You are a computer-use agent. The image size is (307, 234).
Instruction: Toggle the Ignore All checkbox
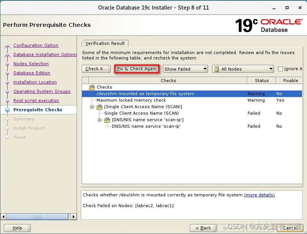click(x=280, y=69)
